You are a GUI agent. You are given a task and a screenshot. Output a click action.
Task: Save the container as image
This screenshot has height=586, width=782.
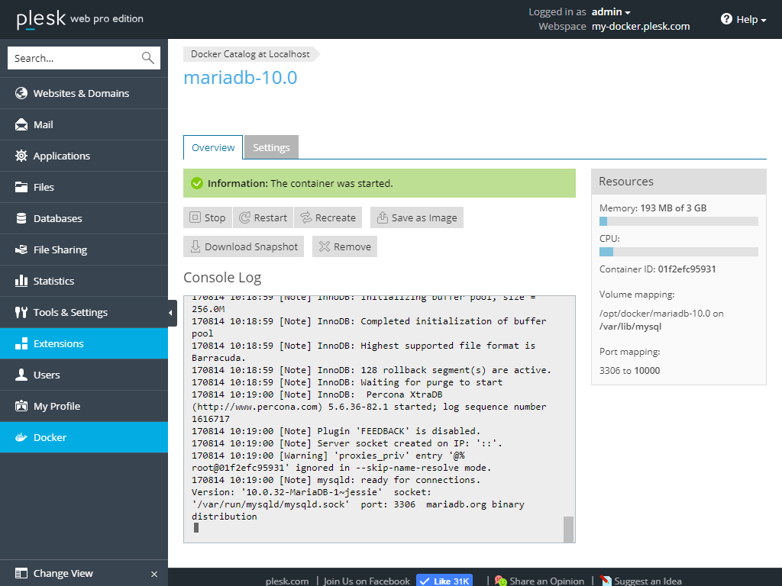click(417, 217)
